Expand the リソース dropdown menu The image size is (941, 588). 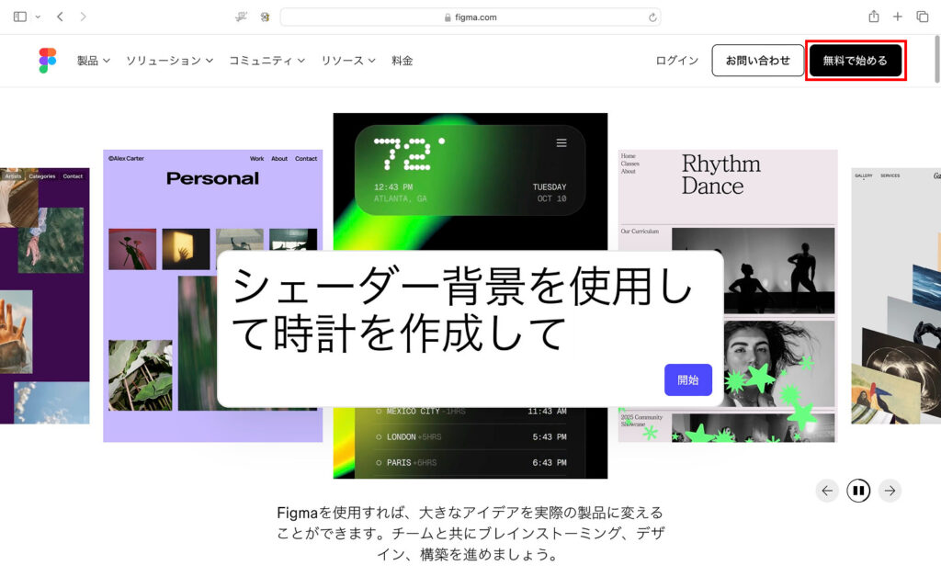click(x=347, y=61)
